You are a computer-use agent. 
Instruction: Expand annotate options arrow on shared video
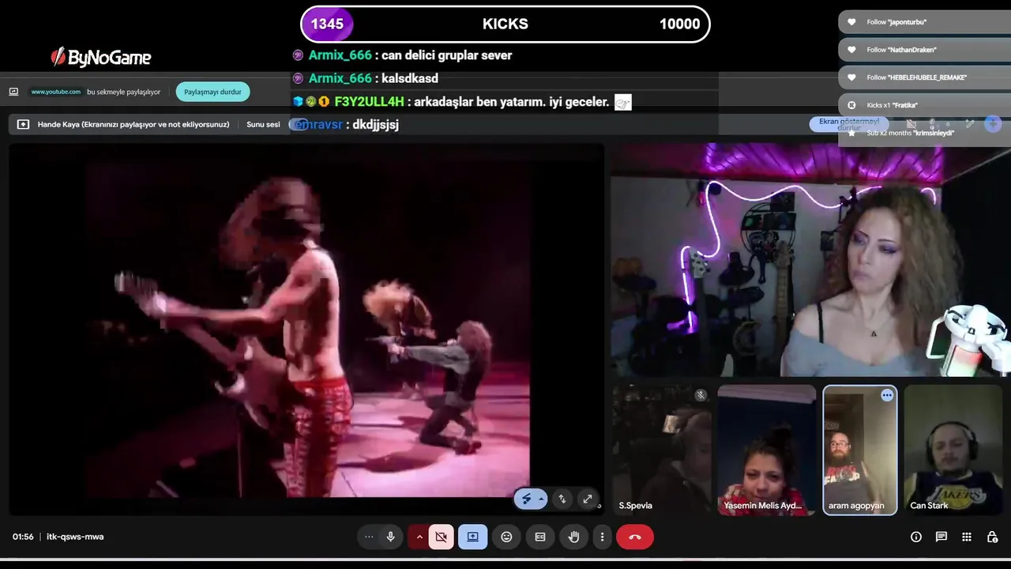click(x=541, y=499)
